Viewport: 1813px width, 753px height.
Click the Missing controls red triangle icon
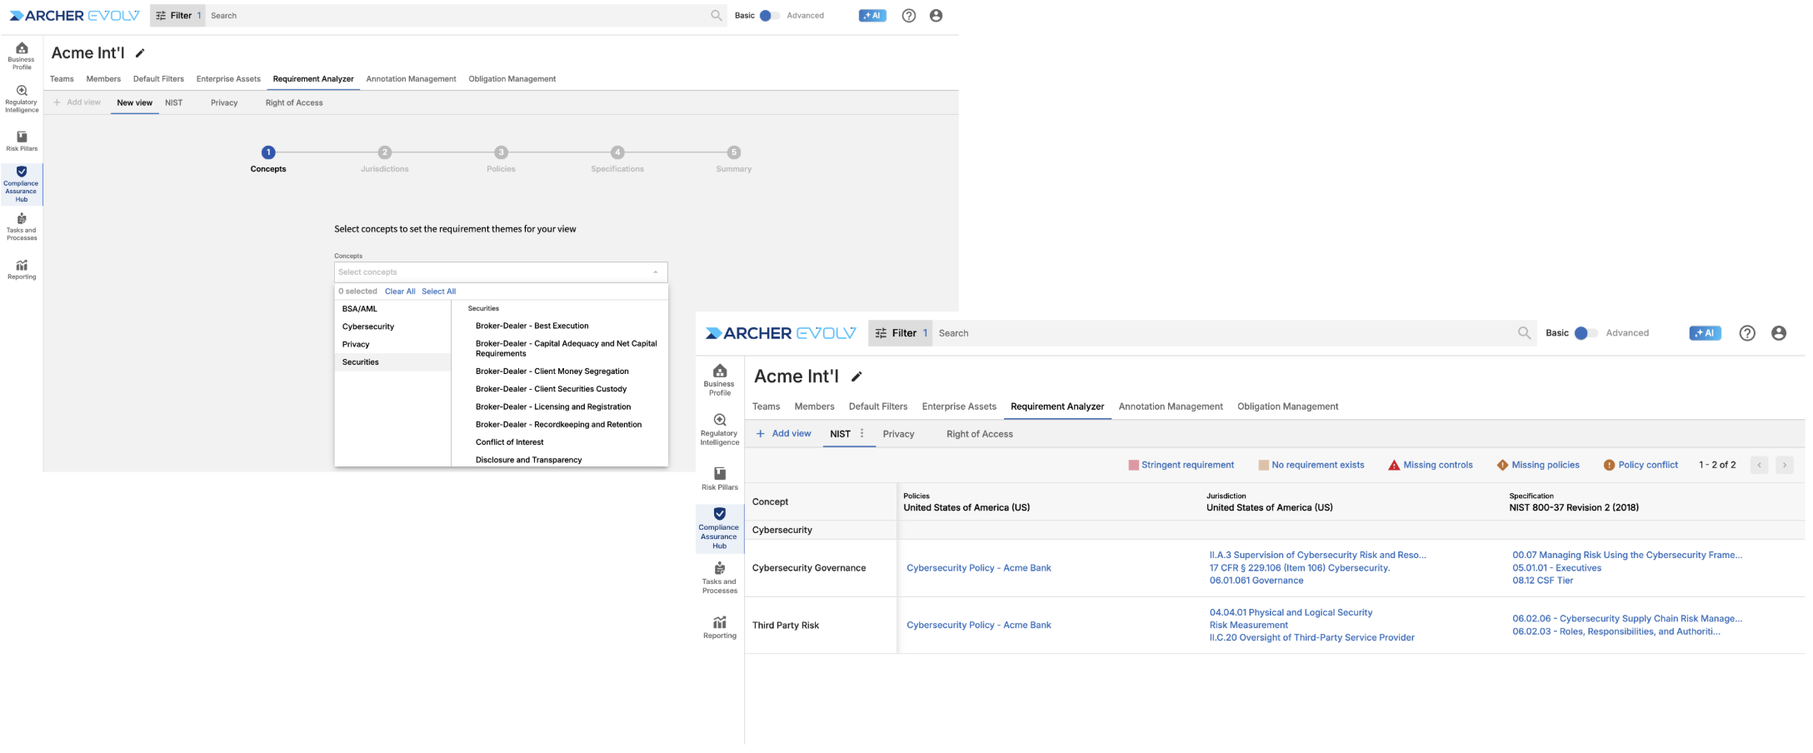[1394, 465]
